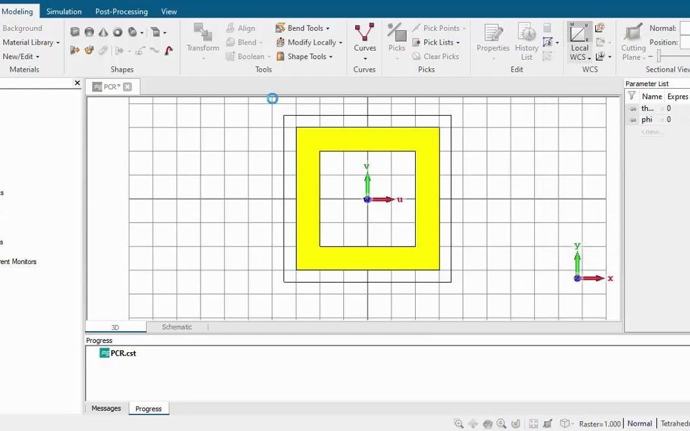Click the zoom out magnifier status icon
This screenshot has height=431, width=690.
pyautogui.click(x=502, y=424)
